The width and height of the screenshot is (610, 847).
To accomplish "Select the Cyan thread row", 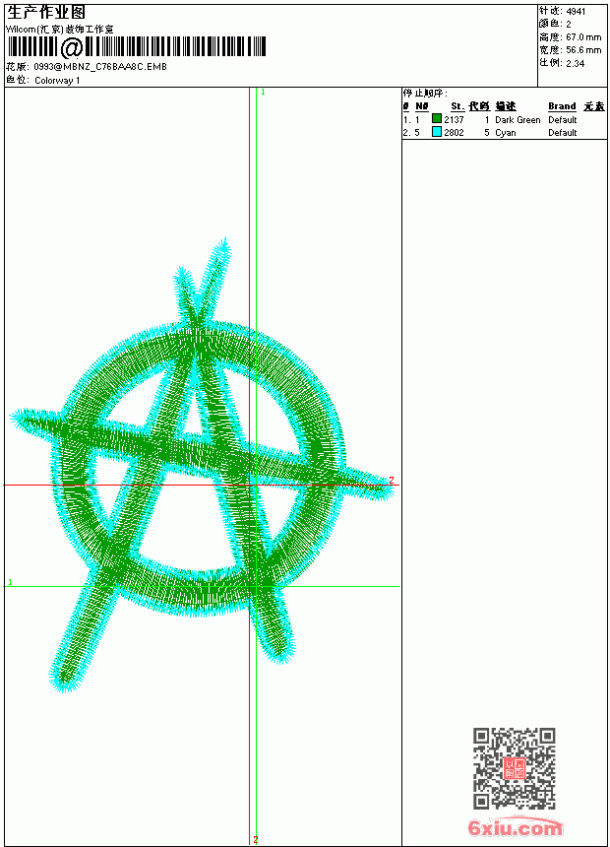I will tap(504, 132).
